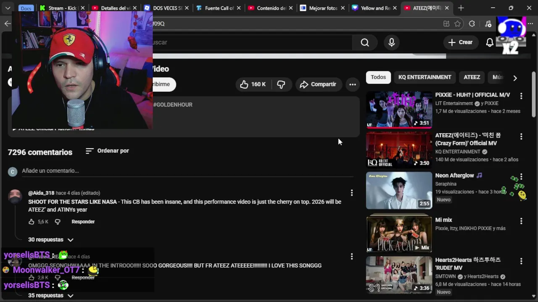The width and height of the screenshot is (538, 302).
Task: Switch to Stream - Kick browser tab
Action: [61, 8]
